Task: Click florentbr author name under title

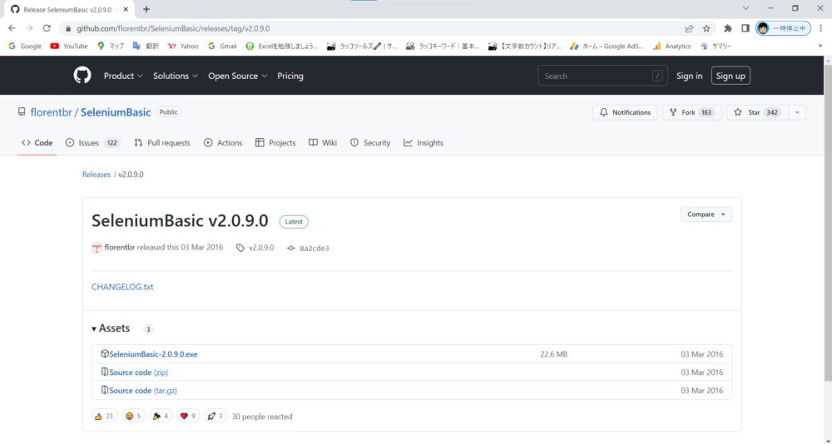Action: [x=119, y=248]
